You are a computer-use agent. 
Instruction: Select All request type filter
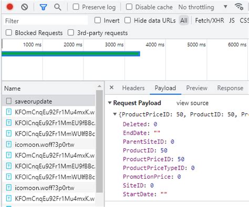click(184, 20)
